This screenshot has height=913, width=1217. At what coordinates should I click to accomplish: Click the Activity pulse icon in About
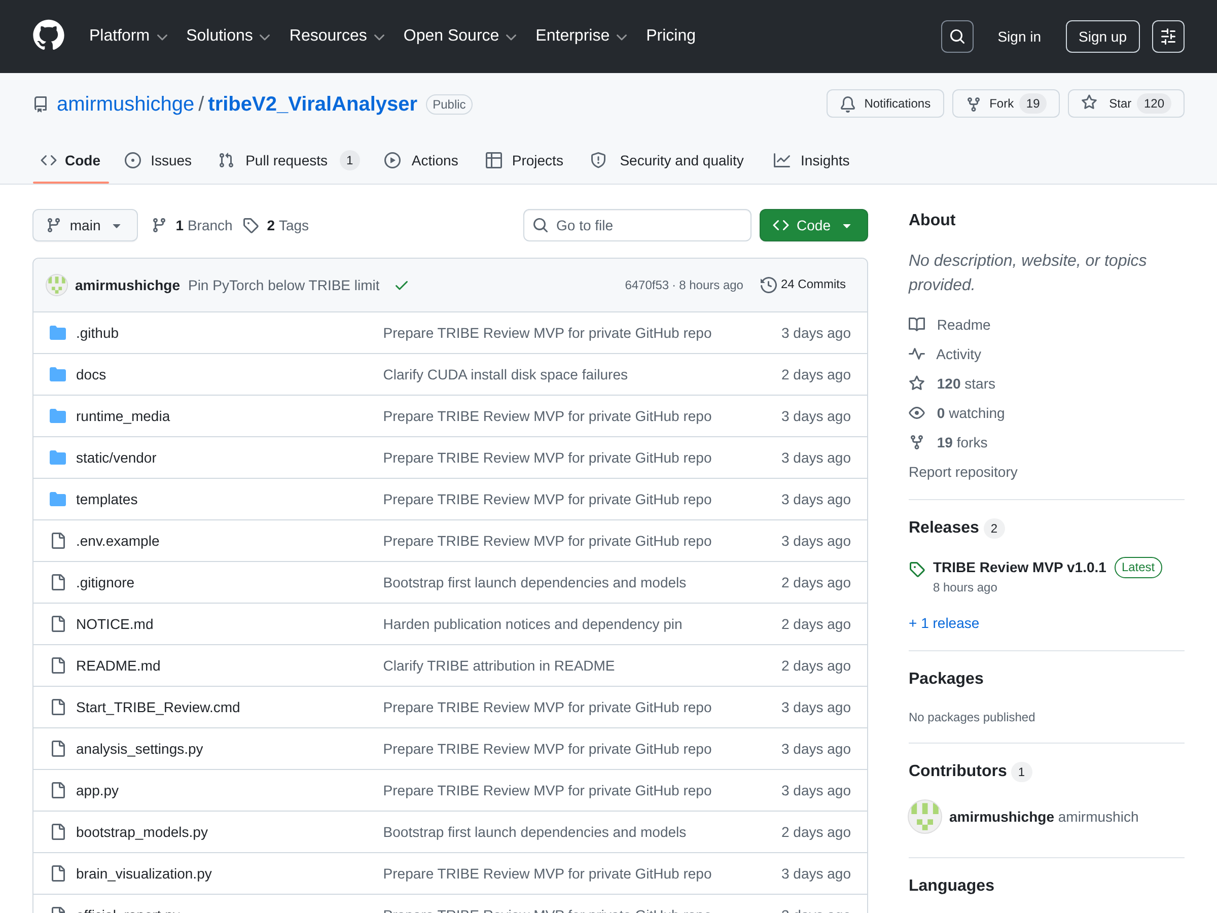(916, 354)
